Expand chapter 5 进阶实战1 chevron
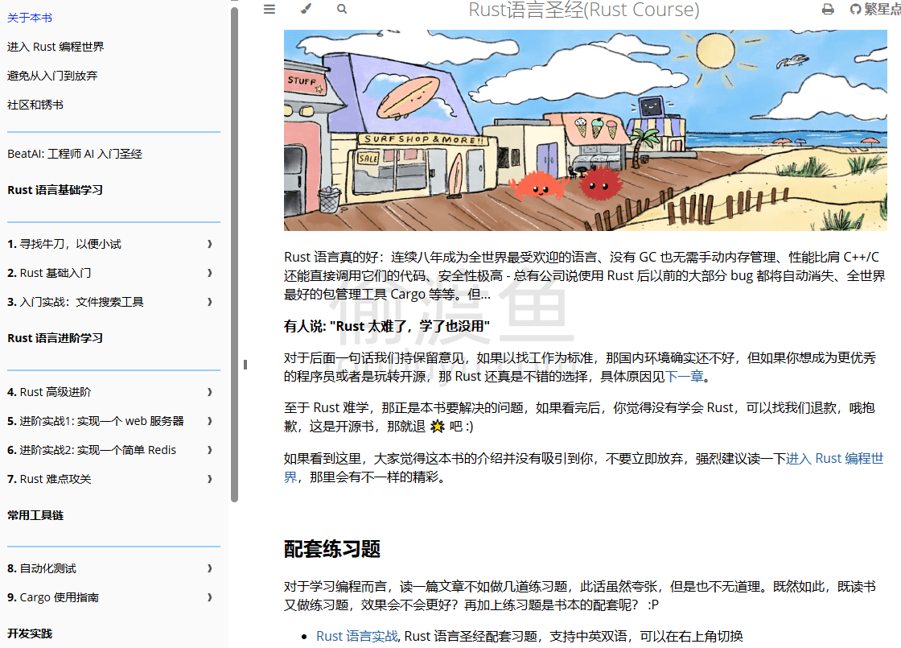The width and height of the screenshot is (901, 648). pyautogui.click(x=210, y=421)
